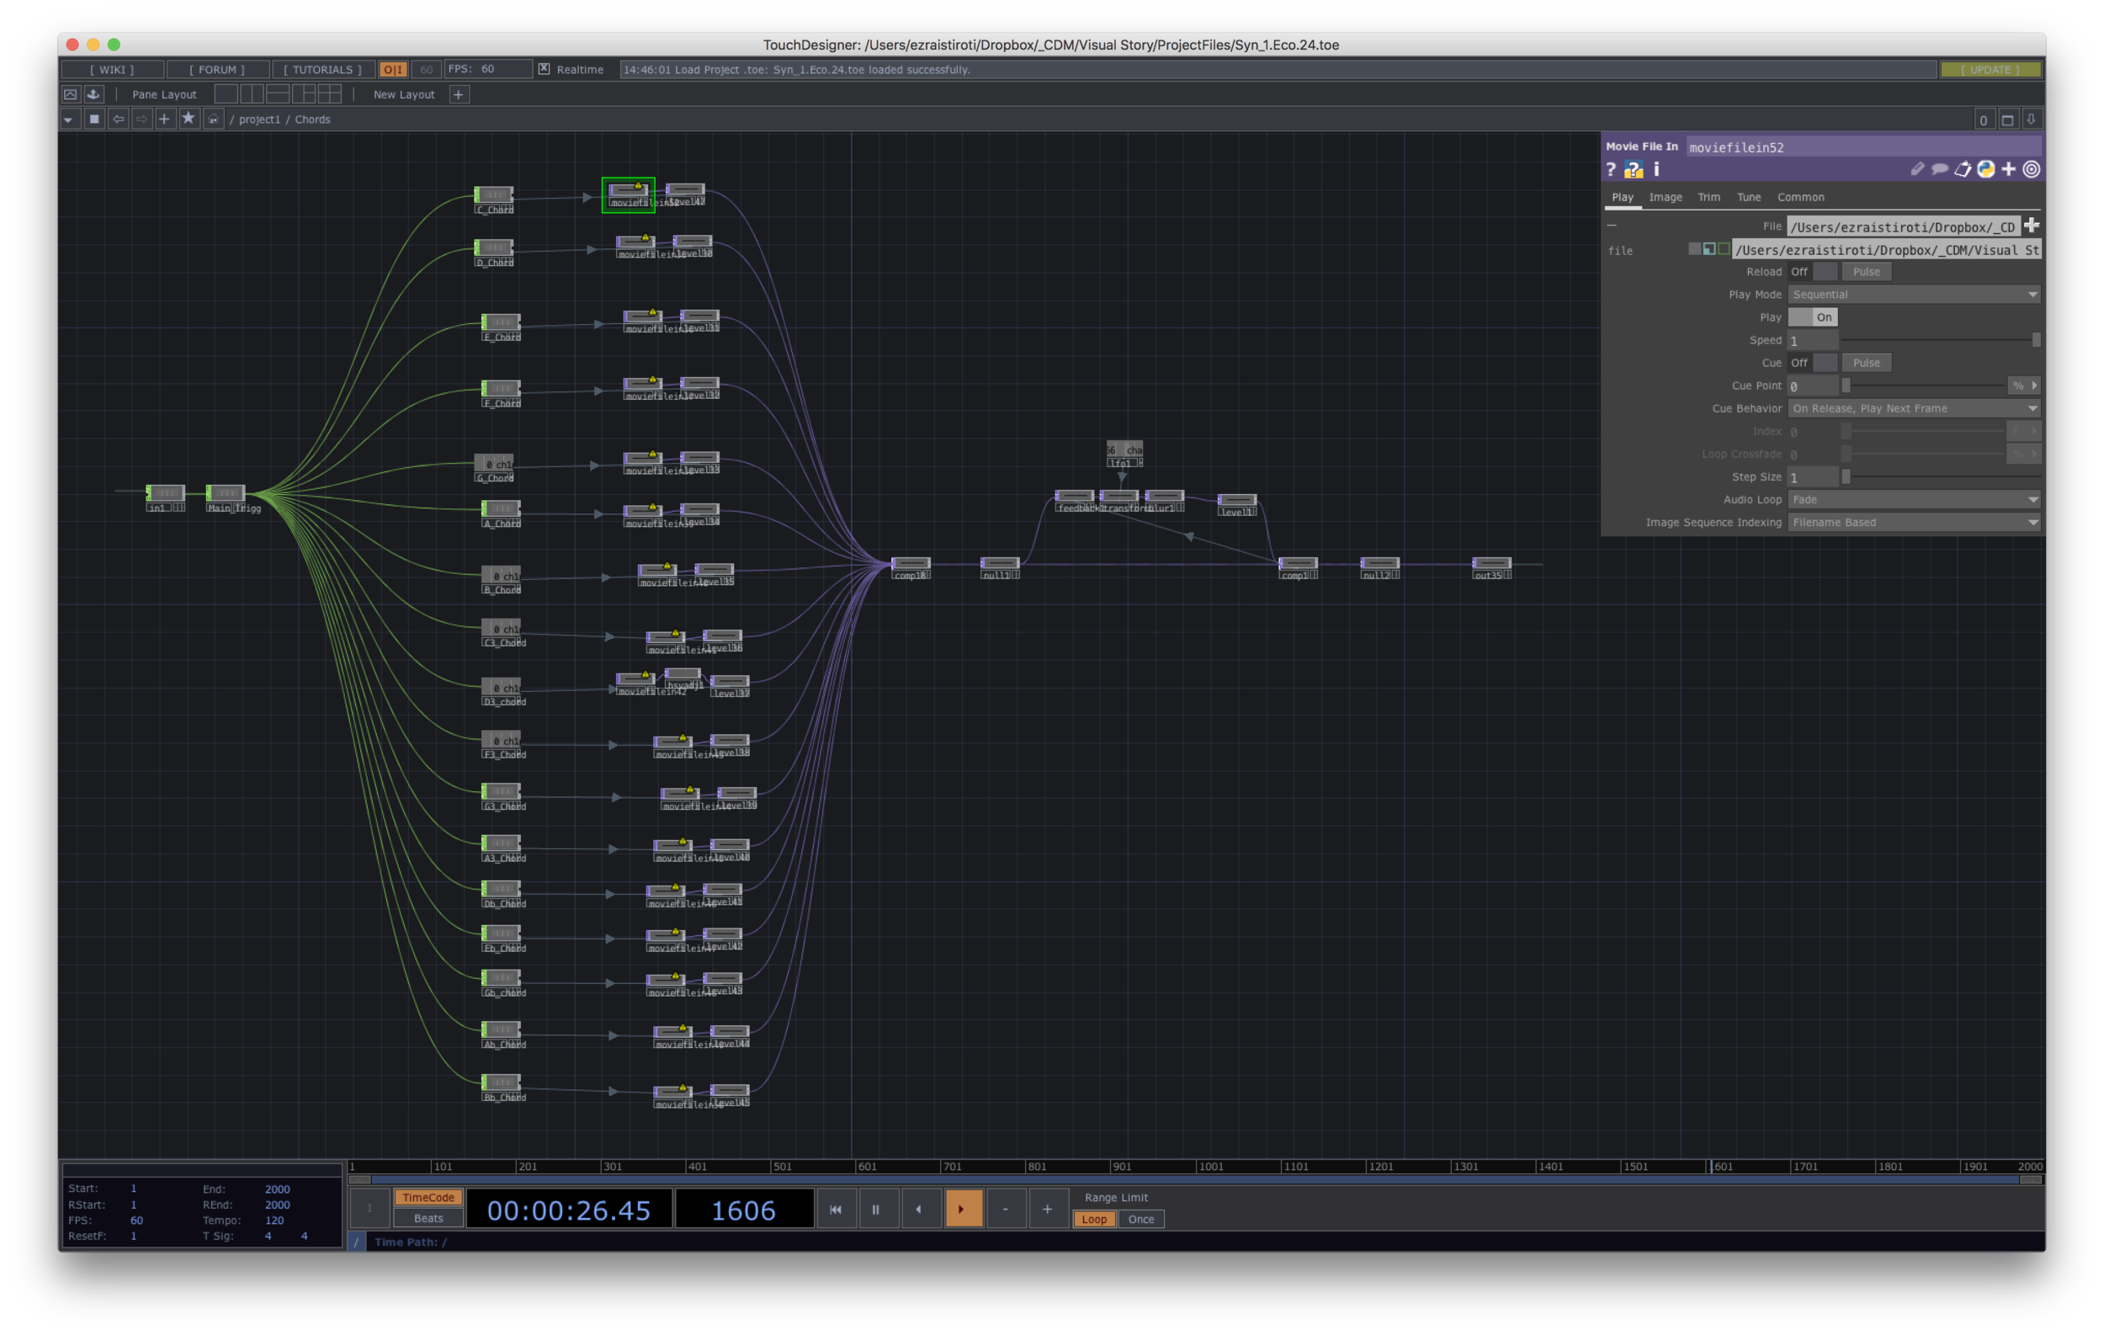Click the Reload Pulse button
2104x1335 pixels.
point(1866,272)
